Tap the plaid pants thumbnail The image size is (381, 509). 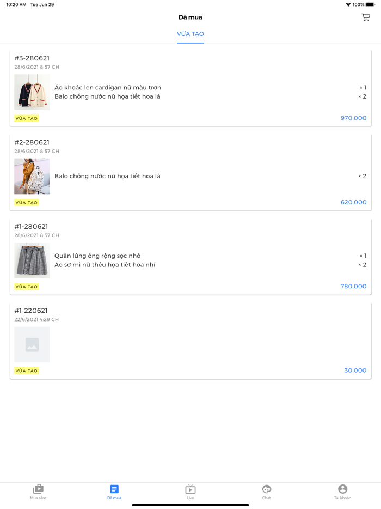click(x=32, y=260)
